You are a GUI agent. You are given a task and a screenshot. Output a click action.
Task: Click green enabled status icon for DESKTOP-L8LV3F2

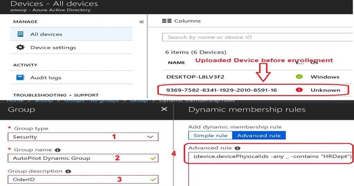(x=299, y=77)
